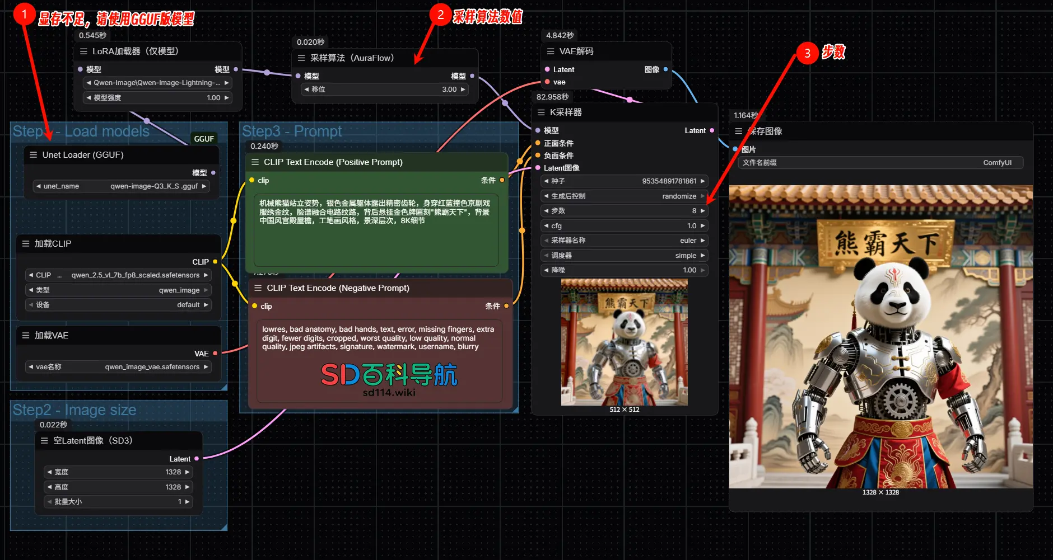The height and width of the screenshot is (560, 1053).
Task: Click the menu icon on 空Latent图像 (SD3) node
Action: (44, 440)
